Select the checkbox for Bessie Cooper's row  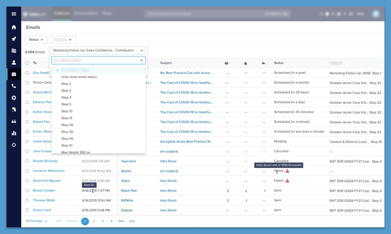[27, 190]
